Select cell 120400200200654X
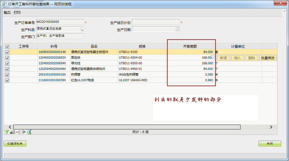This screenshot has width=289, height=161. tap(54, 63)
